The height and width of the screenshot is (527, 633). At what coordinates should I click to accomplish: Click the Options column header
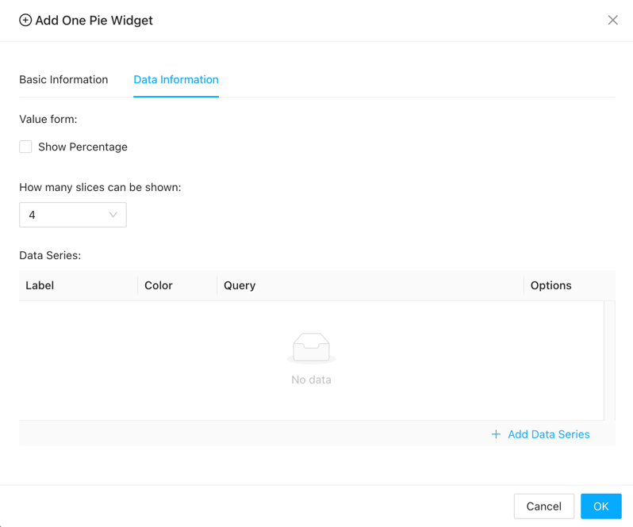[x=551, y=285]
